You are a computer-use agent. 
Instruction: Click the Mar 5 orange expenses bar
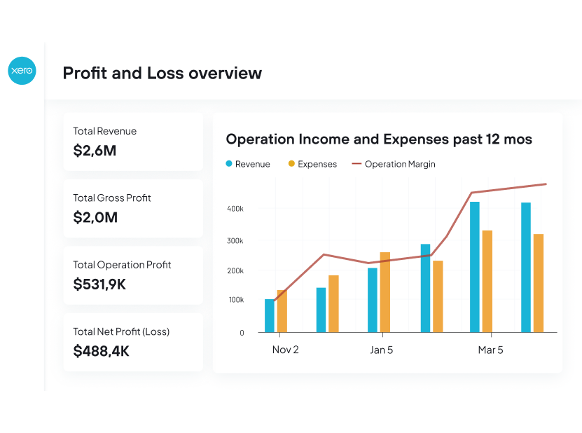pyautogui.click(x=487, y=281)
